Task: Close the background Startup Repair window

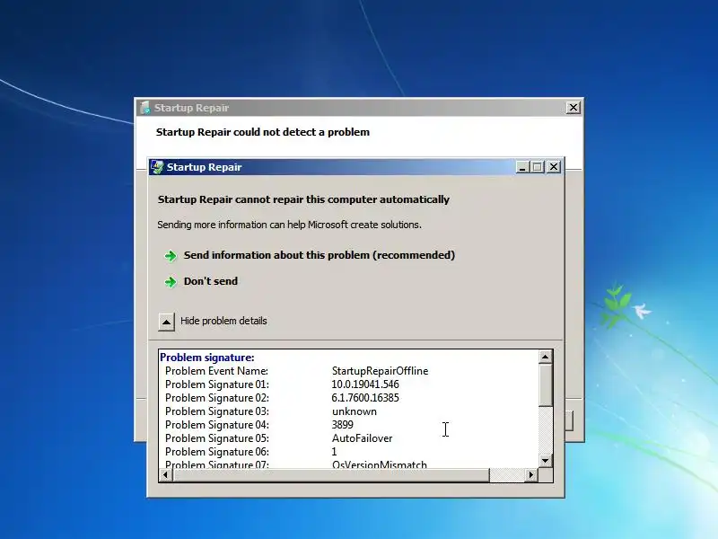Action: click(x=574, y=108)
